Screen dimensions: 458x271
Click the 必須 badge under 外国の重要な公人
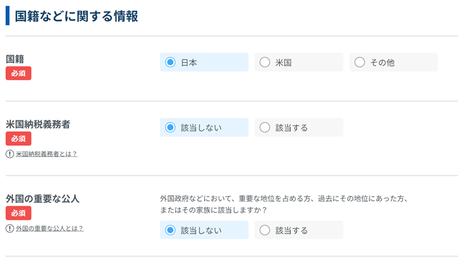coord(19,213)
